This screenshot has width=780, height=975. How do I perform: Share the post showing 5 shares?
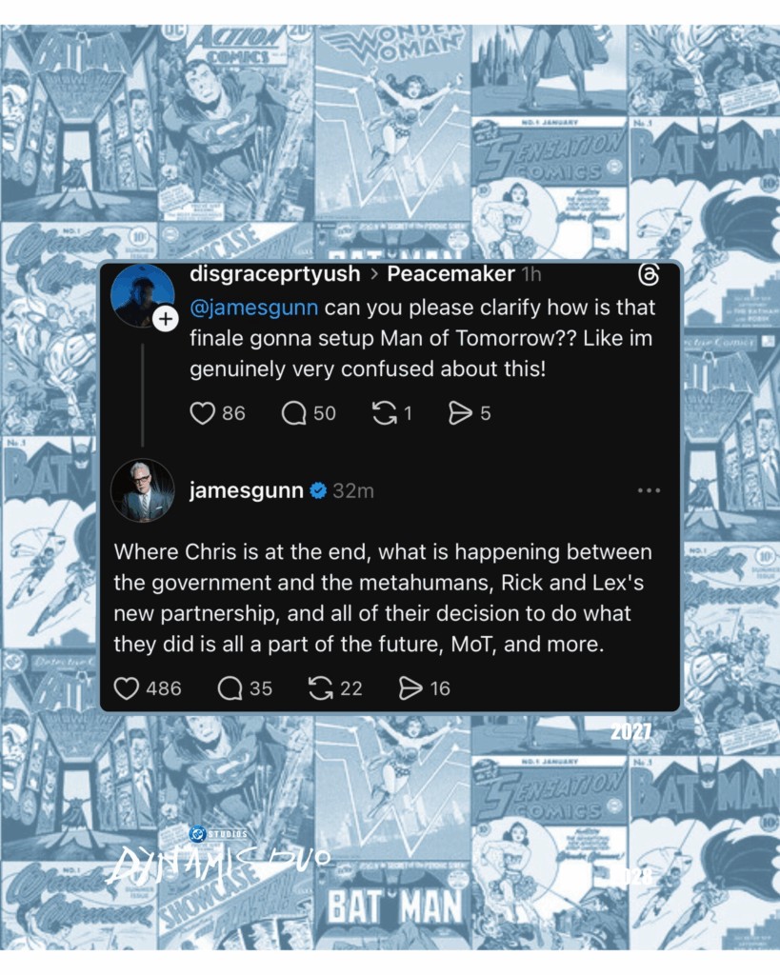(x=460, y=413)
